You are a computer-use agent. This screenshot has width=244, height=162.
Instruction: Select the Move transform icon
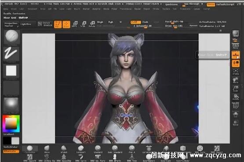(x=75, y=25)
